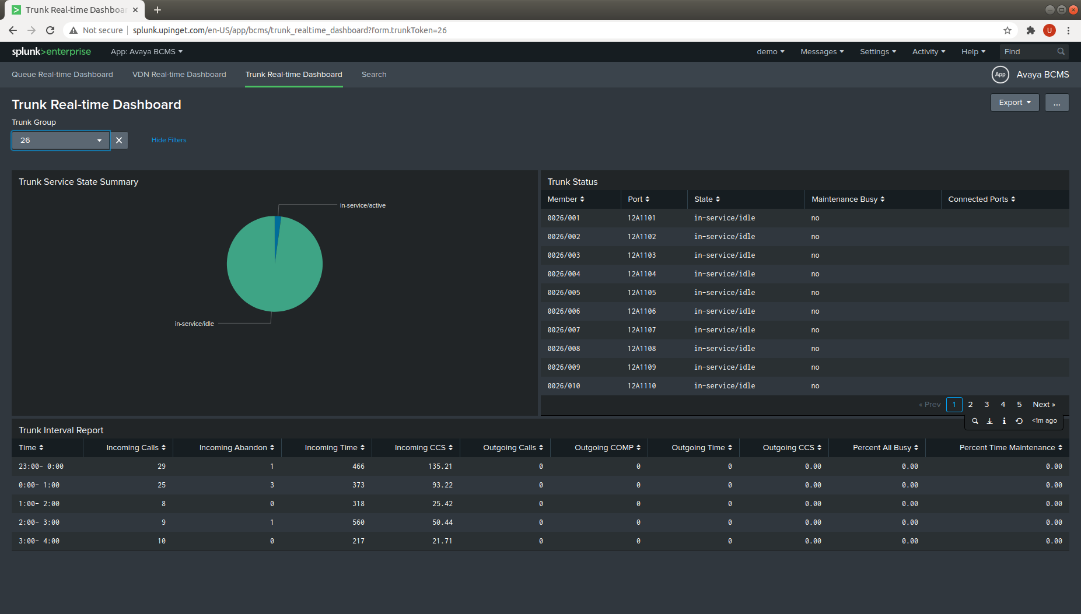
Task: Sort table by Maintenance Busy column
Action: 848,199
